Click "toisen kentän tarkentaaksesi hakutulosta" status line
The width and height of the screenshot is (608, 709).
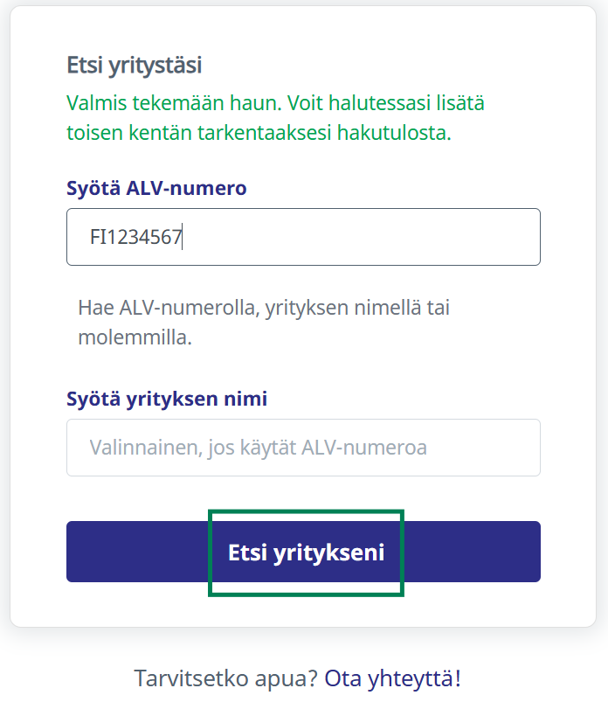pos(259,134)
